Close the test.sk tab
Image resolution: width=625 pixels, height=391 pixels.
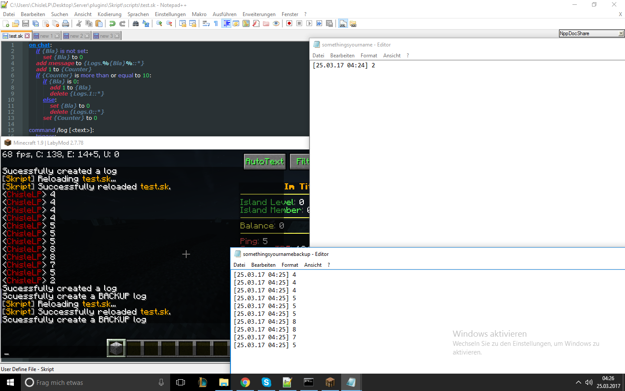27,36
